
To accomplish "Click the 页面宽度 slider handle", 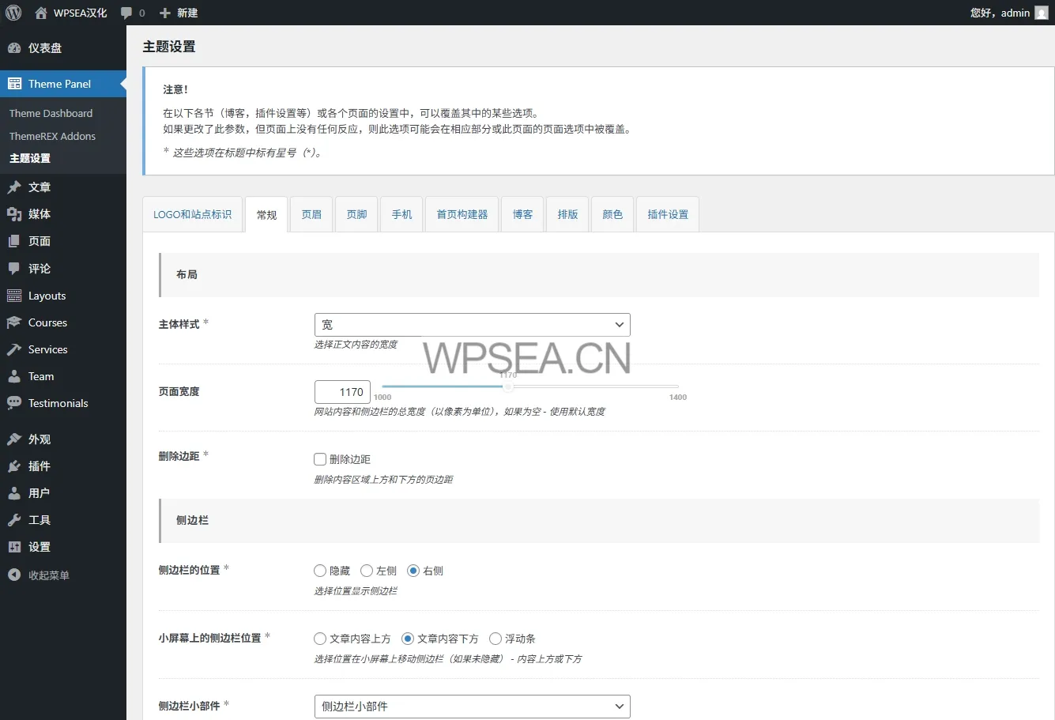I will pos(508,386).
